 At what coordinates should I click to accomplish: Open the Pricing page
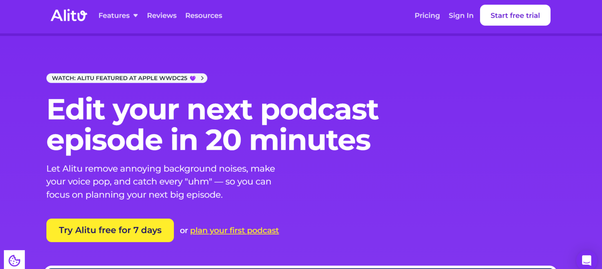click(427, 15)
